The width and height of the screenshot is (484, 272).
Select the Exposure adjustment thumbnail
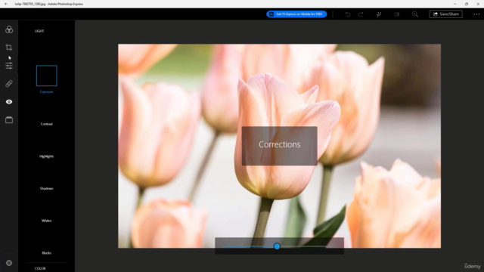pyautogui.click(x=47, y=76)
